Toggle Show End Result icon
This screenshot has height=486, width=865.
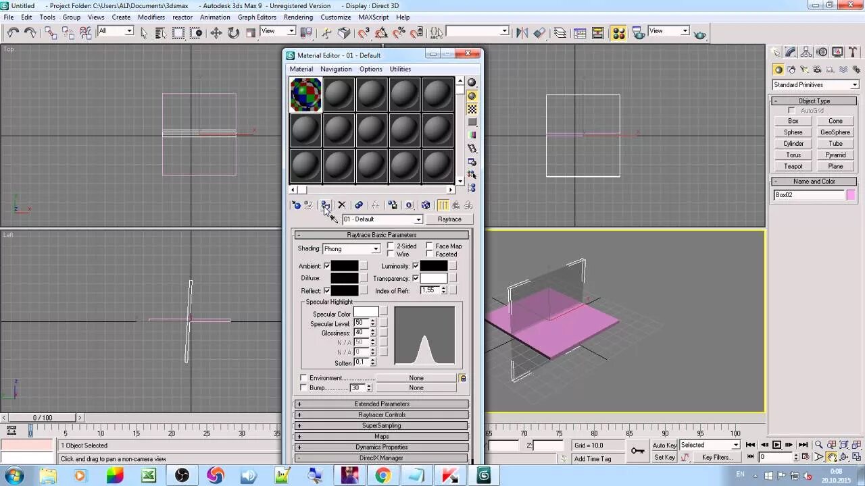(443, 205)
